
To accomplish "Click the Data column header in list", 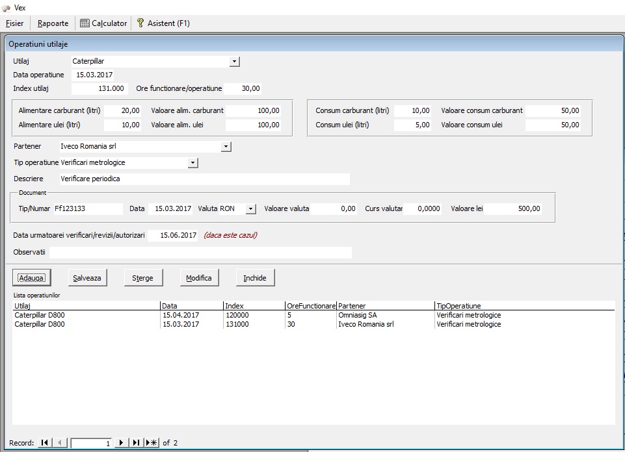I will [192, 306].
